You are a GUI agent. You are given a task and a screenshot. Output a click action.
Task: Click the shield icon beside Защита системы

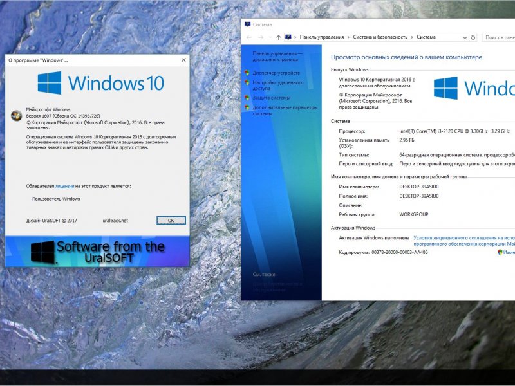click(x=247, y=98)
